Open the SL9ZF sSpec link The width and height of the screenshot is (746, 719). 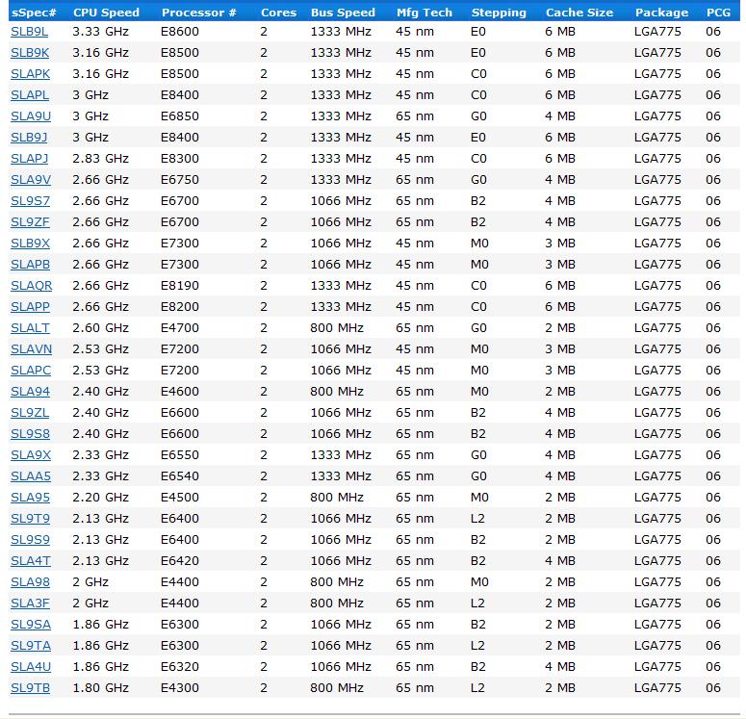pyautogui.click(x=30, y=222)
